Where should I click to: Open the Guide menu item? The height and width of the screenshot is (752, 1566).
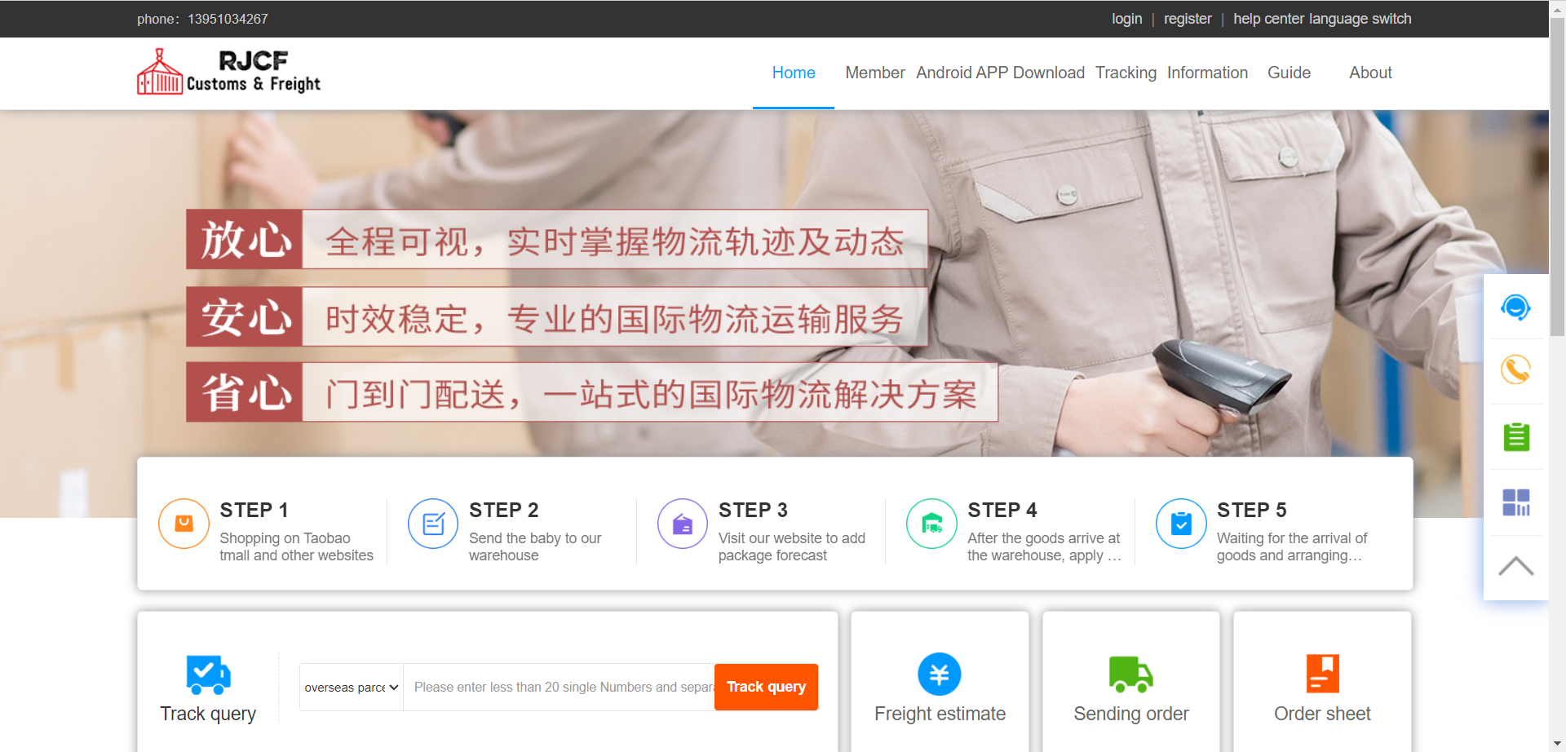[1289, 73]
